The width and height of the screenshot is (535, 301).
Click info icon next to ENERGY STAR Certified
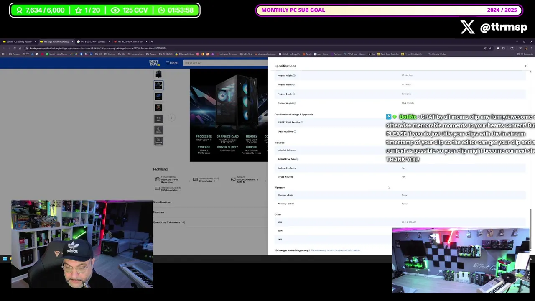[x=302, y=122]
